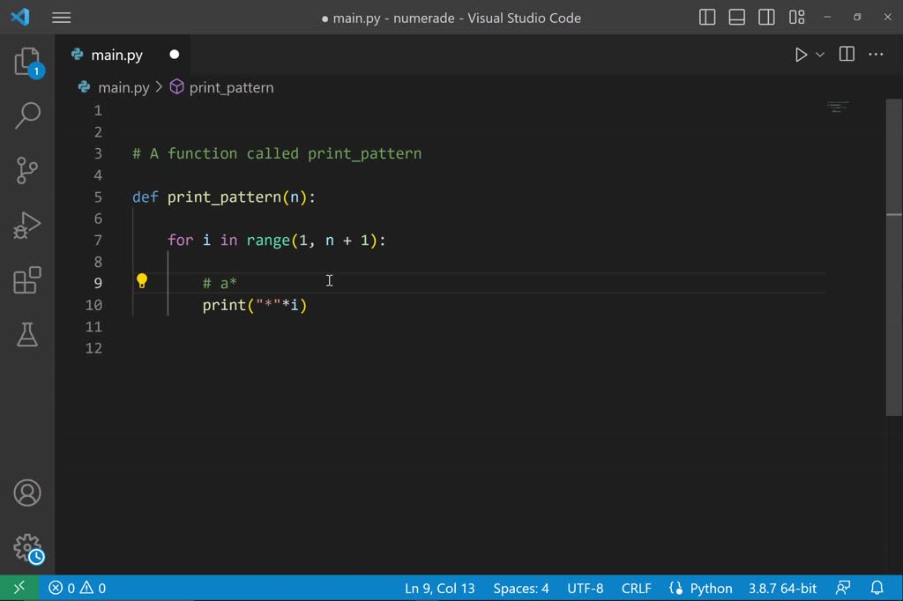This screenshot has width=903, height=601.
Task: Toggle the secondary side bar
Action: coord(766,18)
